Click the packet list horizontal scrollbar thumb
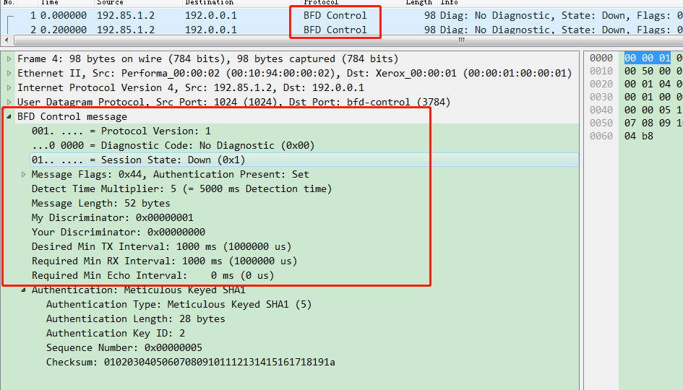 point(462,40)
